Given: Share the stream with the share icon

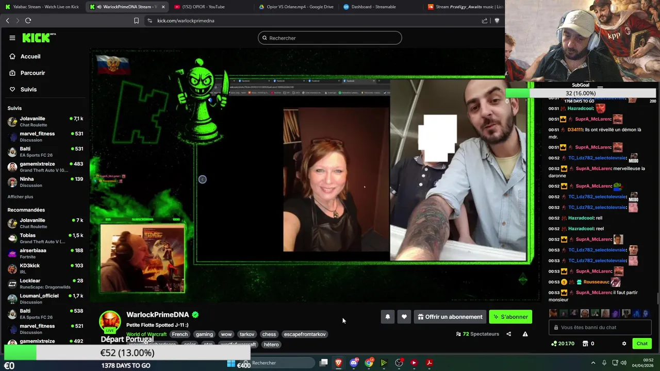Looking at the screenshot, I should click(508, 334).
